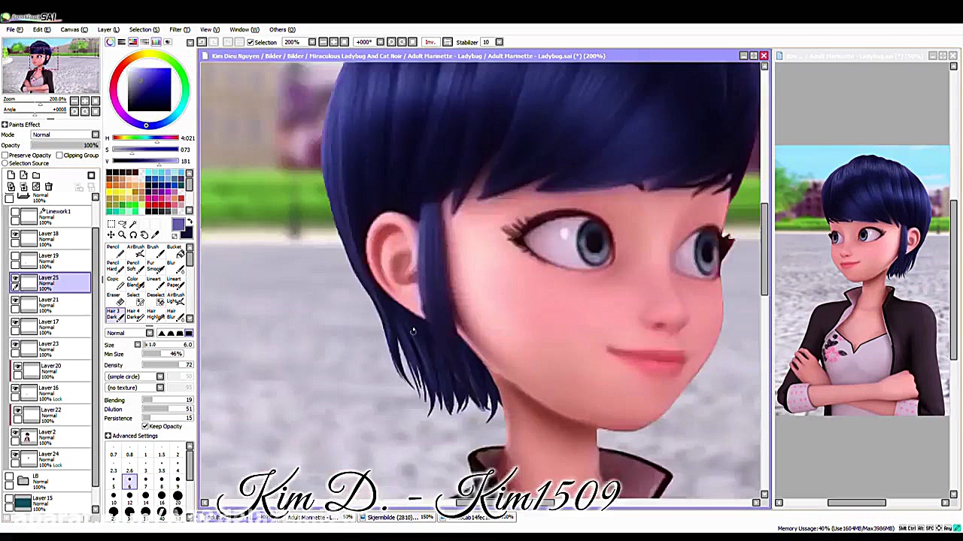Zoom in using the navigator plus button
The image size is (963, 541).
84,101
